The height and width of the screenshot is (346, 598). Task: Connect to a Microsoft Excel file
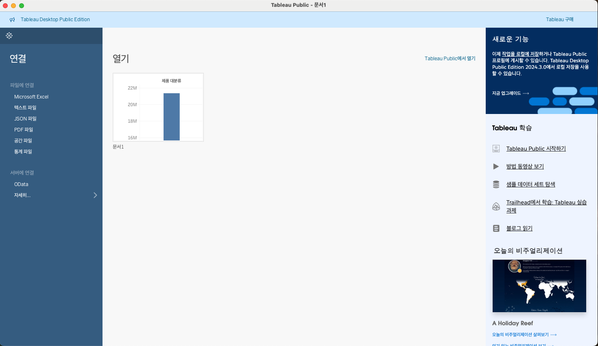[x=31, y=97]
